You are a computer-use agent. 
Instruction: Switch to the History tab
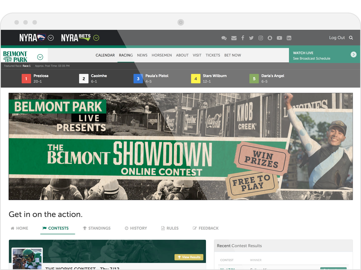coord(136,228)
